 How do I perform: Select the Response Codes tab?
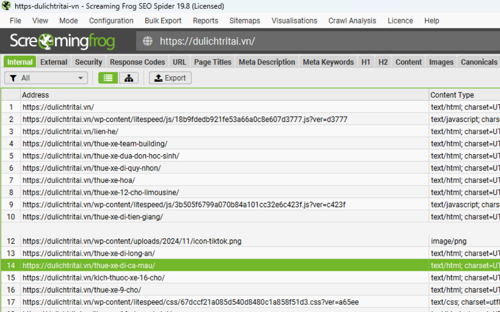[x=137, y=62]
